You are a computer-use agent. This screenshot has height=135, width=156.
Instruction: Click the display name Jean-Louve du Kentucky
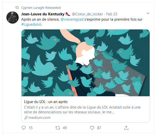(43, 14)
